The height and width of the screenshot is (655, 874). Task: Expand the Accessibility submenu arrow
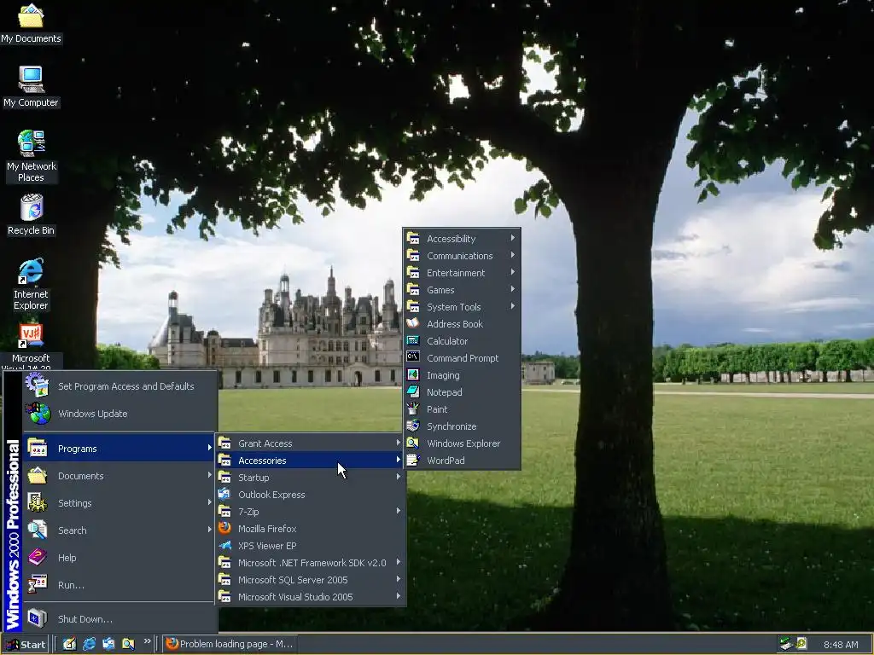512,238
